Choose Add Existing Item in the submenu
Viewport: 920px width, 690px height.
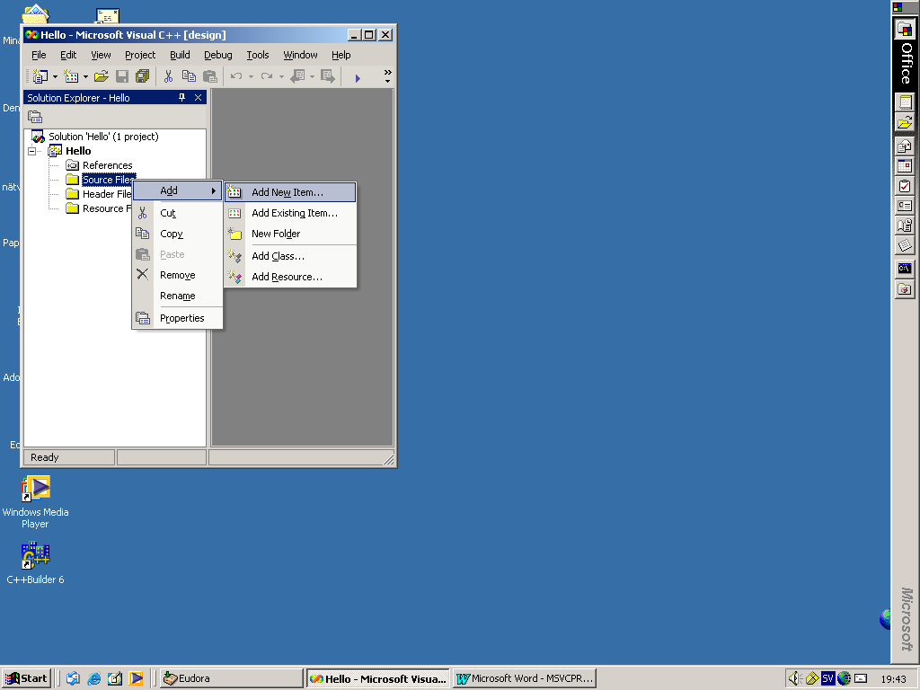pyautogui.click(x=290, y=213)
